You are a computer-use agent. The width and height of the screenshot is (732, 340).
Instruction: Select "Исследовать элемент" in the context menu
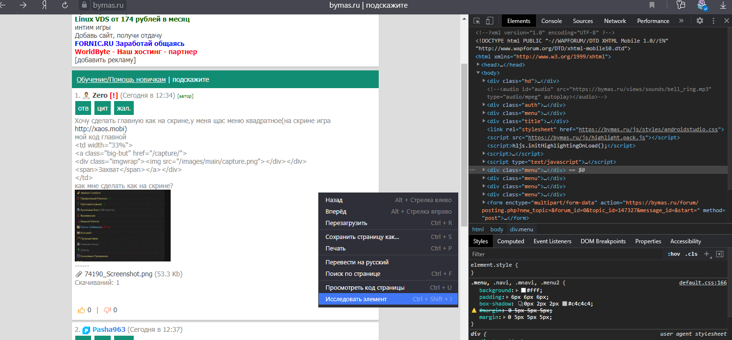[x=356, y=299]
